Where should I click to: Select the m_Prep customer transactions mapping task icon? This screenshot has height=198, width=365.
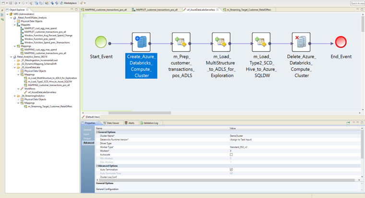point(181,42)
